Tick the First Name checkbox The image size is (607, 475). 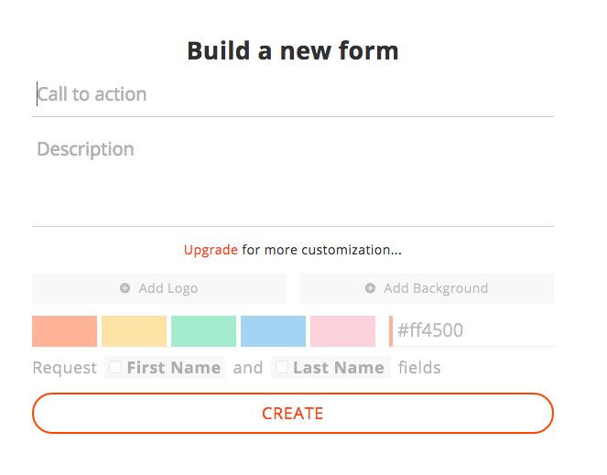[x=115, y=367]
